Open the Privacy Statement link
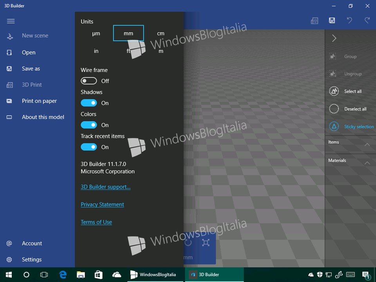Screen dimensions: 376x282 click(102, 204)
